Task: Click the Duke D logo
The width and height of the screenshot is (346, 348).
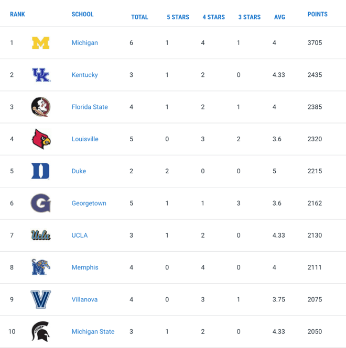Action: [40, 171]
